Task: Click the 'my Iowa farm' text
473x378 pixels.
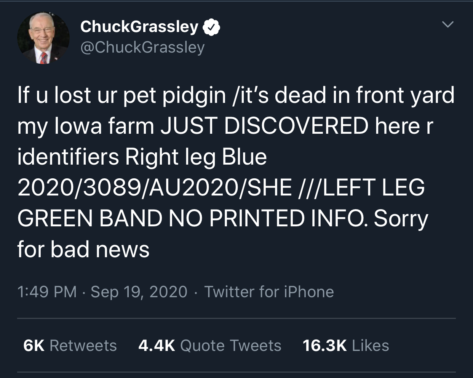Action: 86,126
